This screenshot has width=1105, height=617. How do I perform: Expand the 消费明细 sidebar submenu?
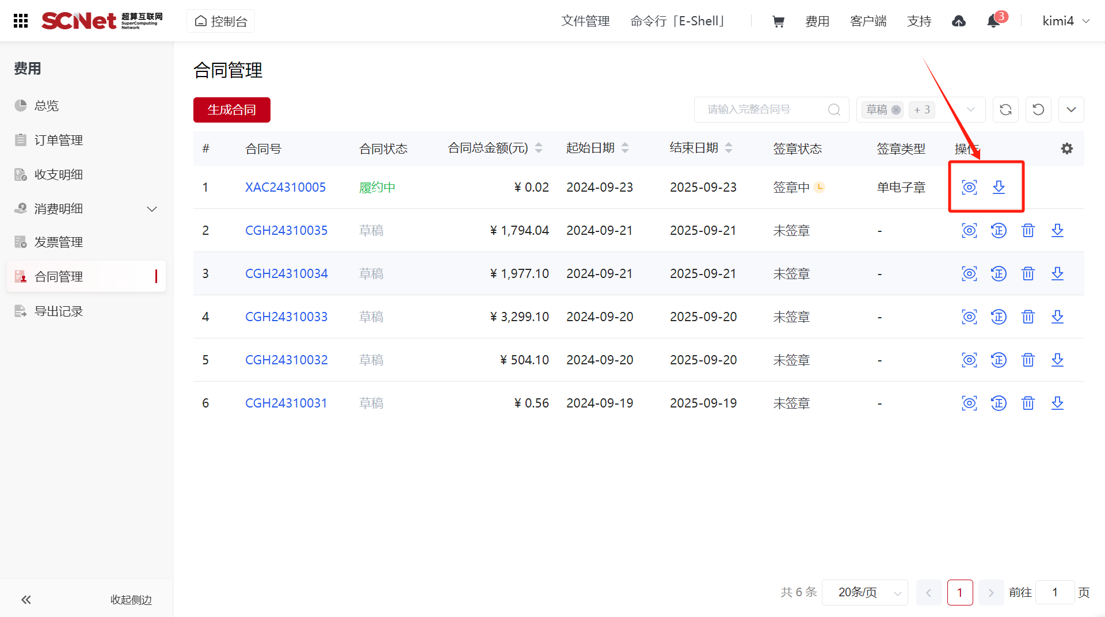[x=152, y=209]
